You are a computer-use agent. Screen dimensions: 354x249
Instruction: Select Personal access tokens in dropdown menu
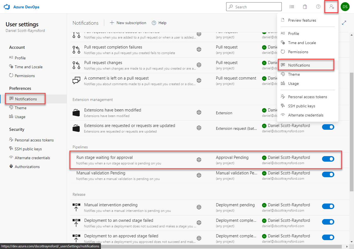pos(308,97)
